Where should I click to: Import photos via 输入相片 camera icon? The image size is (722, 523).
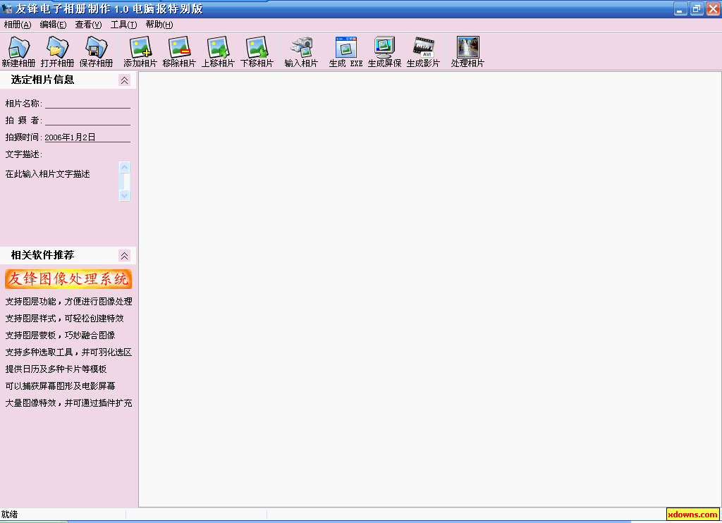301,52
